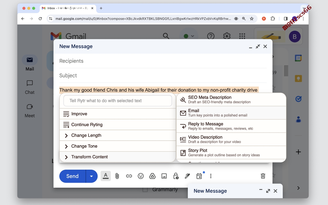Insert signature with the pen icon

(187, 176)
